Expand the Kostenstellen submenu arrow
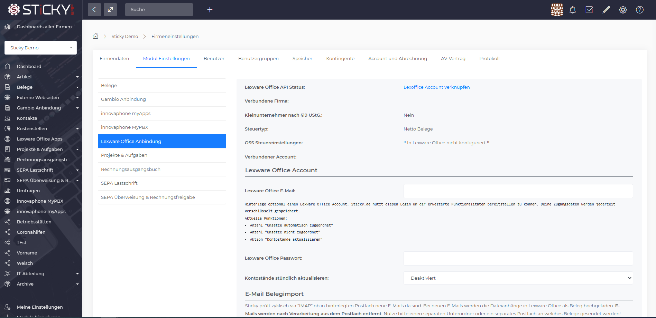Screen dimensions: 656x318 tap(77, 129)
